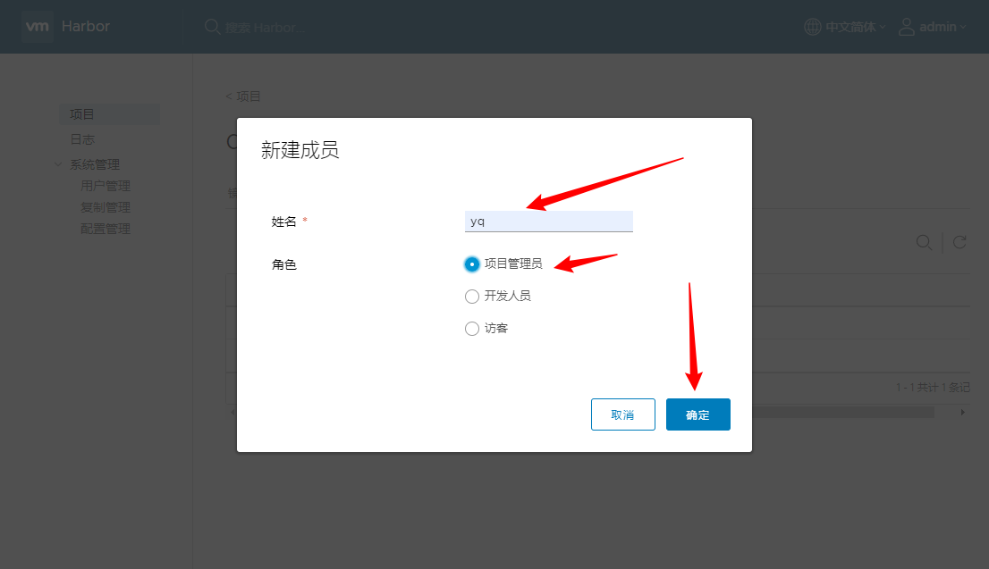The width and height of the screenshot is (989, 569).
Task: Select the 项目管理员 role radio button
Action: pos(472,264)
